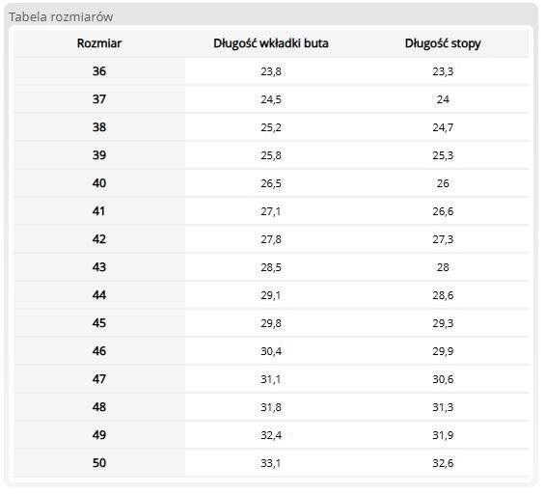This screenshot has height=494, width=546.
Task: Click the Długość wkładki buta header
Action: coord(271,43)
